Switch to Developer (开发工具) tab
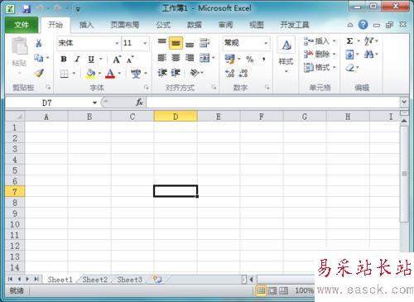This screenshot has width=414, height=302. [295, 25]
